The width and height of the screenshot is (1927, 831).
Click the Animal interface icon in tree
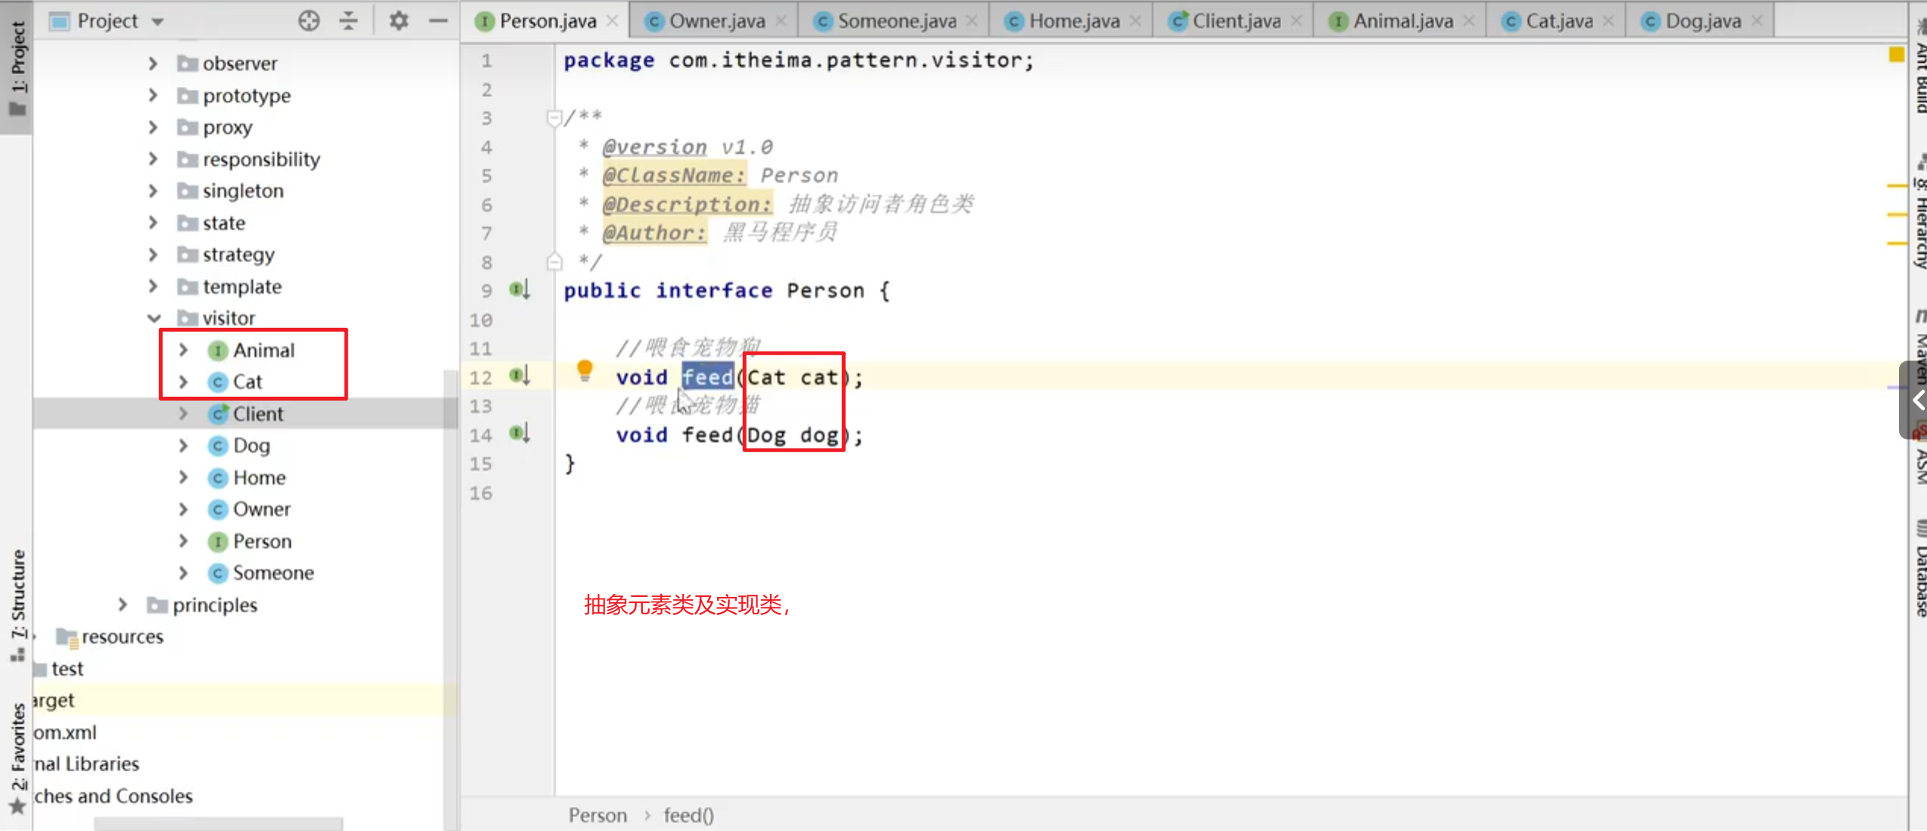point(218,350)
